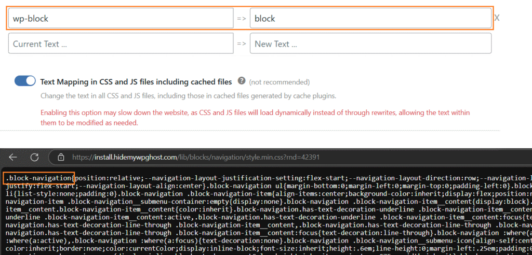View site information via the lock icon
Viewport: 532px width, 255px height.
coord(61,157)
